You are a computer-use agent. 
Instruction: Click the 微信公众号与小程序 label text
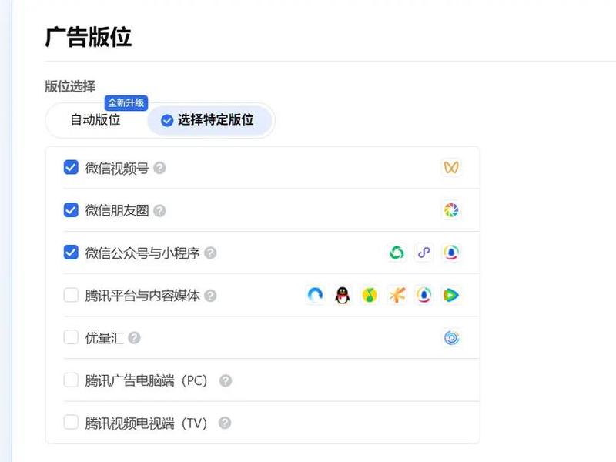pyautogui.click(x=142, y=253)
